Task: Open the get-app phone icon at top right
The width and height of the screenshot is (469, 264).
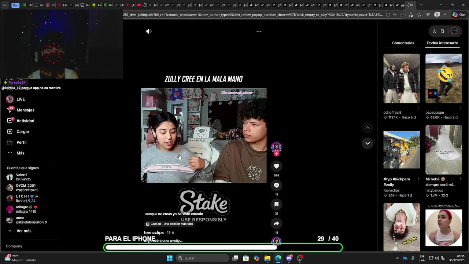Action: point(442,31)
